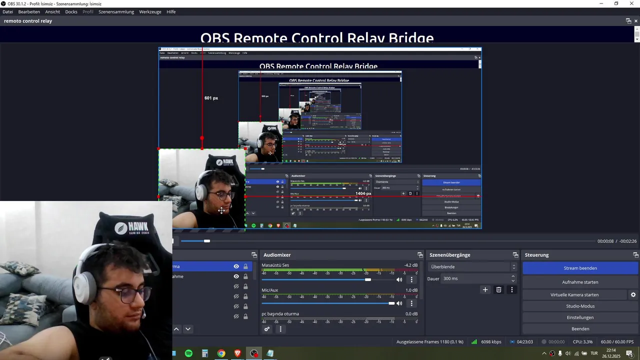640x360 pixels.
Task: Undock the Steuerung panel
Action: click(x=635, y=255)
